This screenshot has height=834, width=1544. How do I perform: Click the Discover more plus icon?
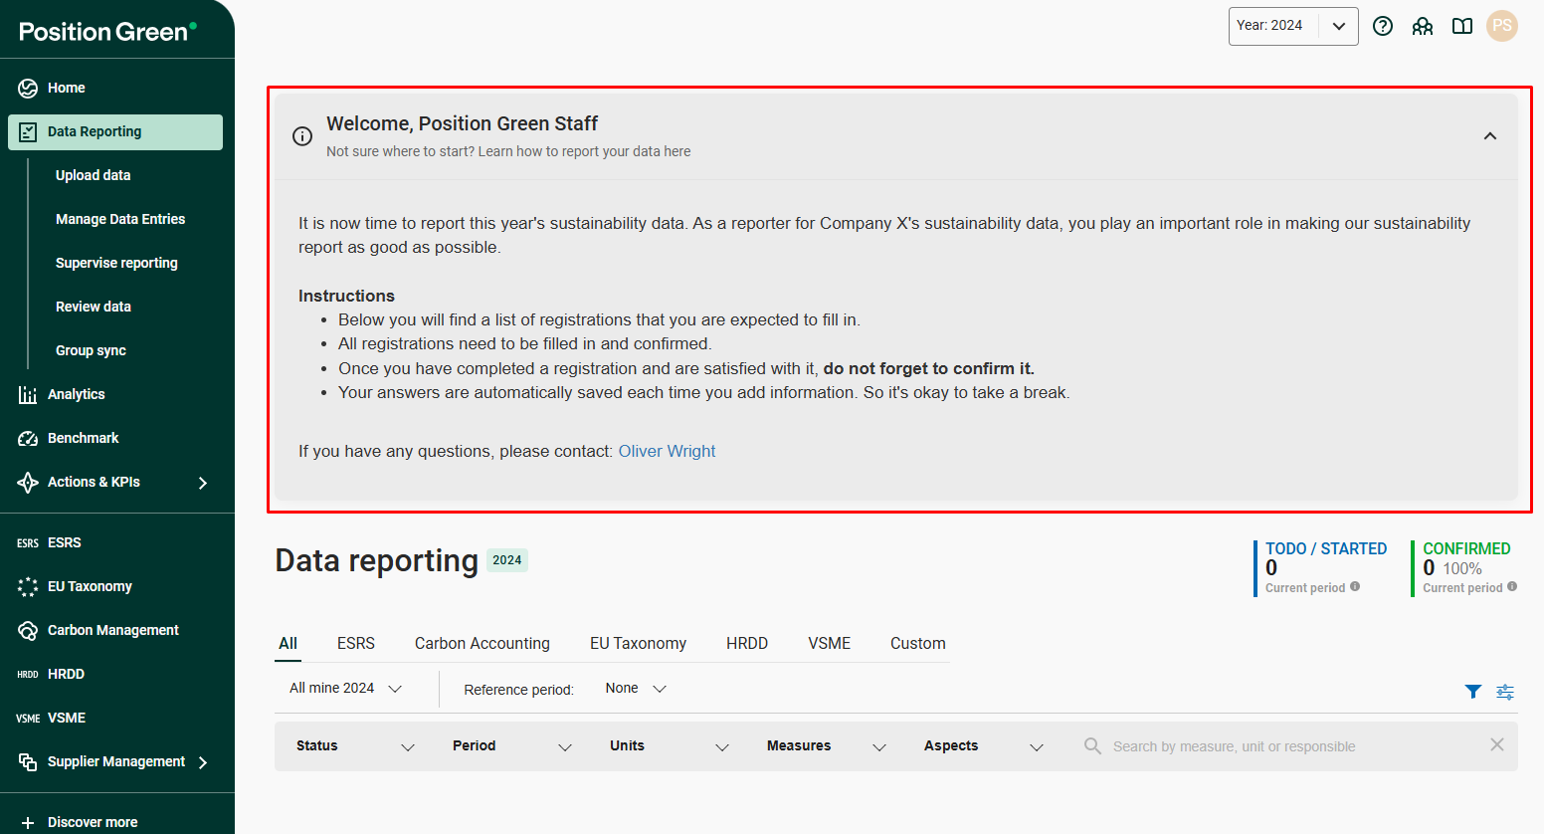(x=28, y=822)
